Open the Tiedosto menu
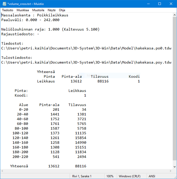This screenshot has width=177, height=179. coord(7,10)
